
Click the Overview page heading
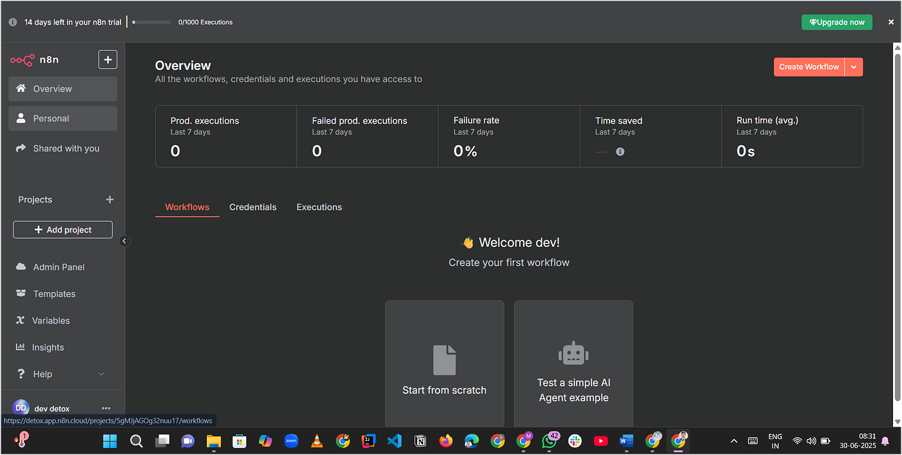pyautogui.click(x=183, y=66)
